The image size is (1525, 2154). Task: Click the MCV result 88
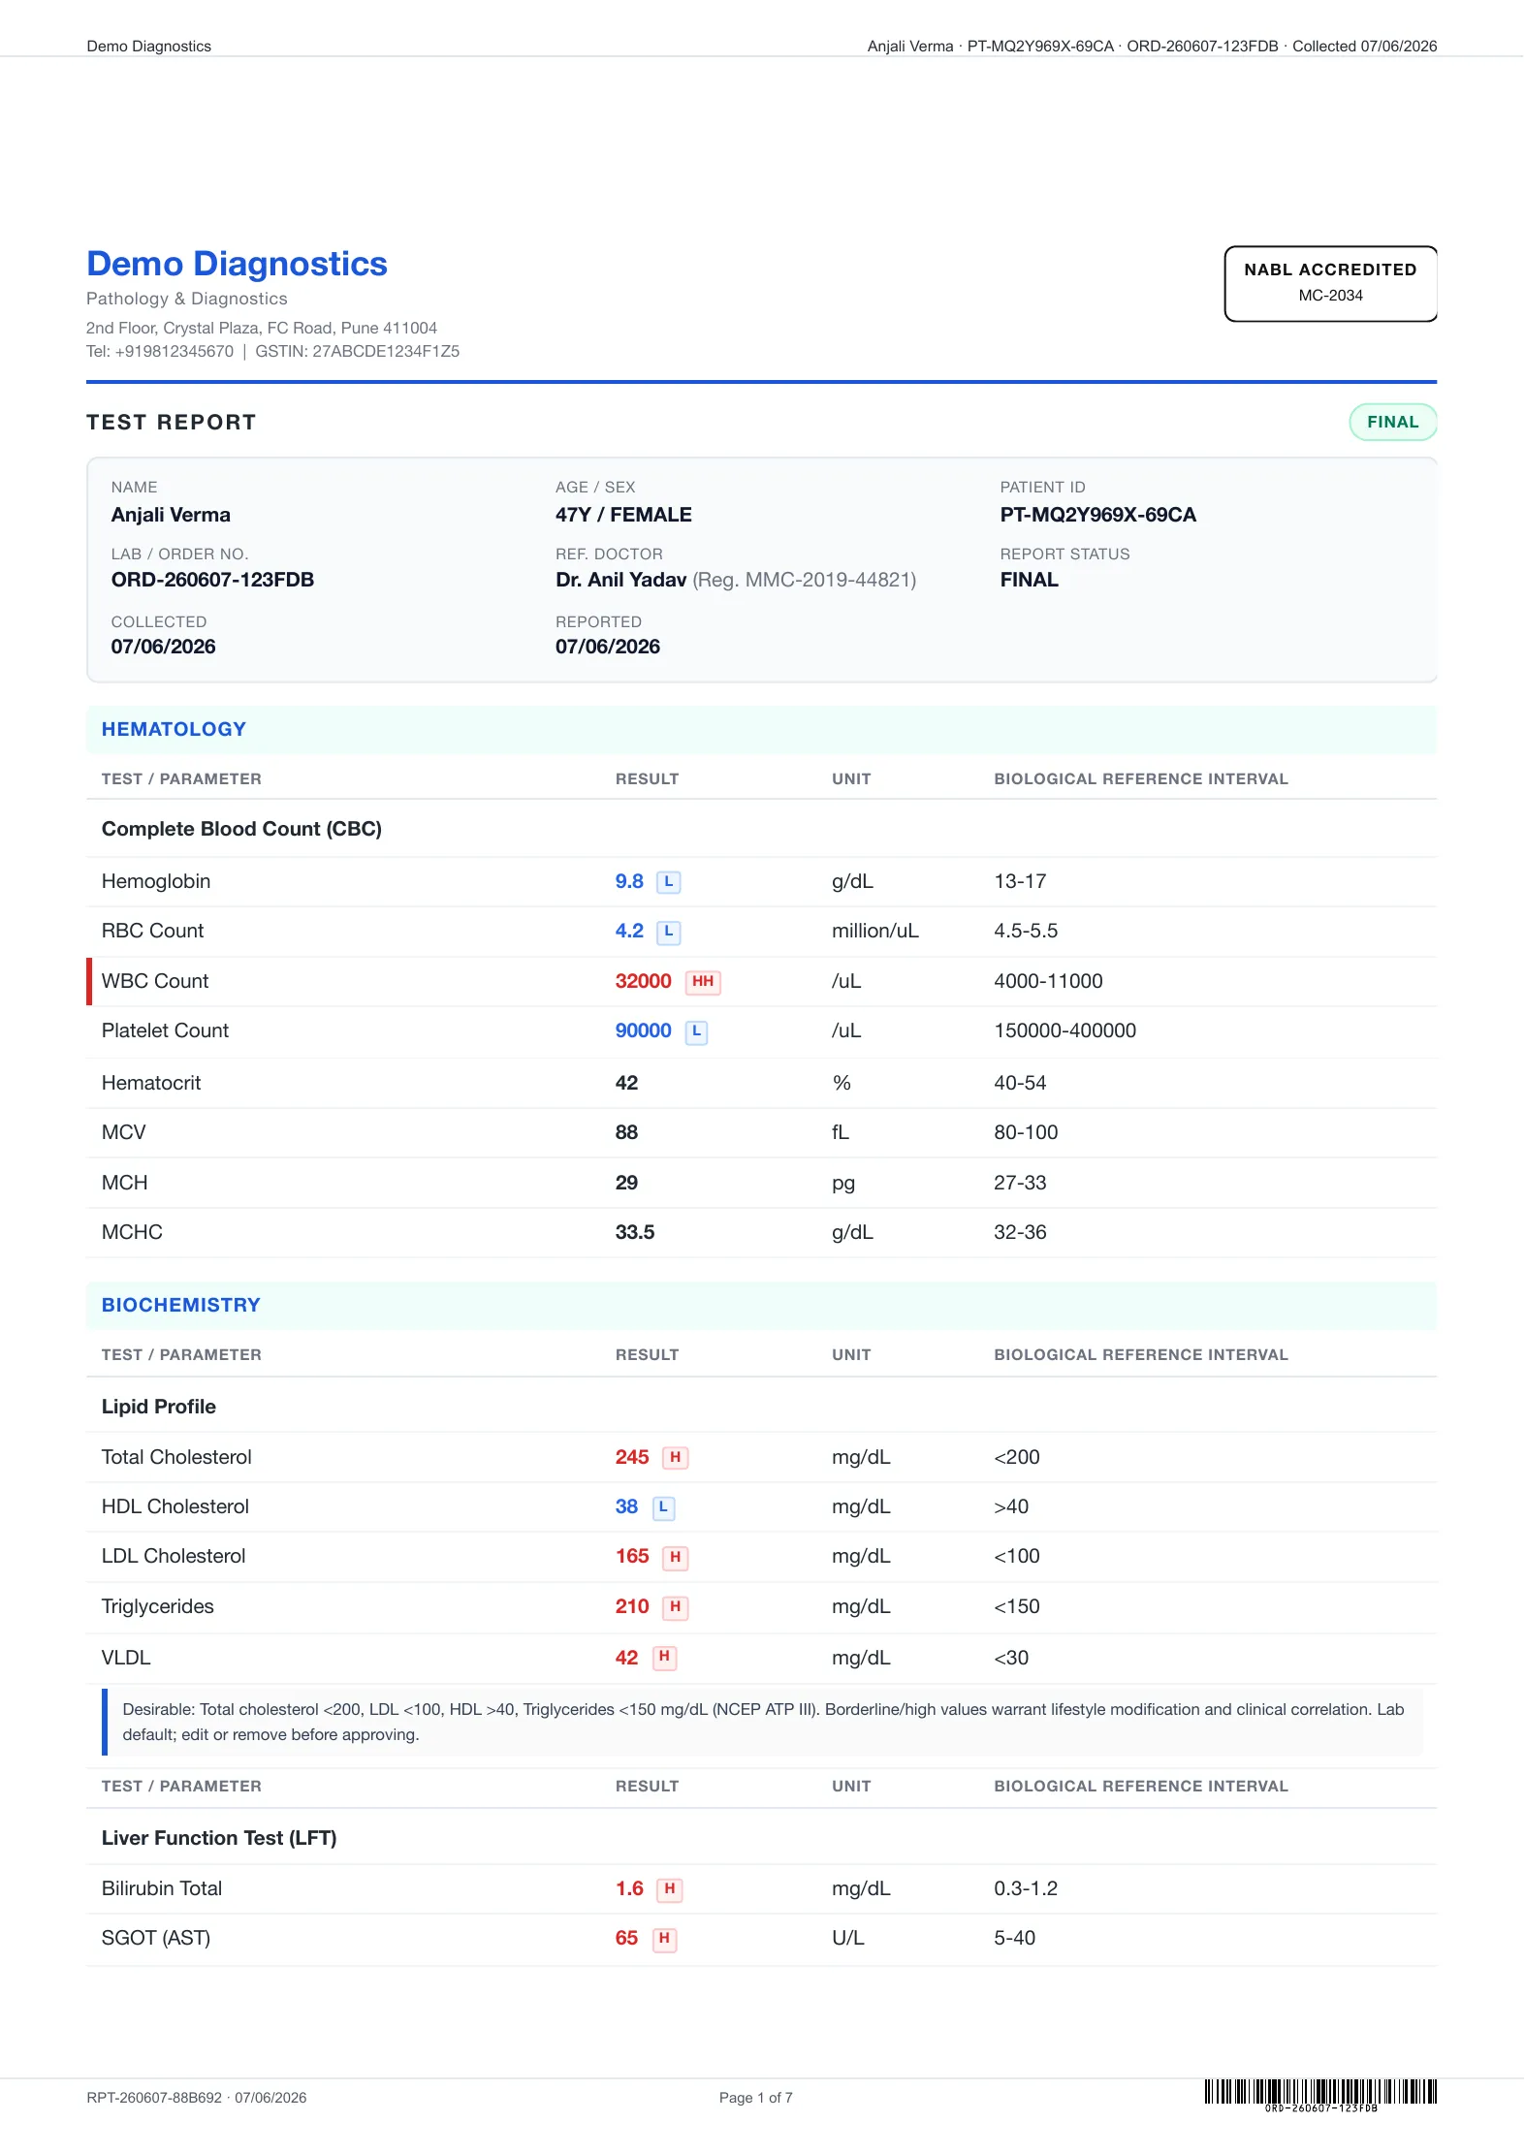click(x=626, y=1132)
